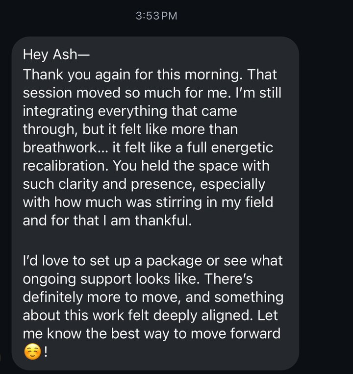Click the word "forward" on the last text line
The width and height of the screenshot is (353, 374).
pos(255,333)
